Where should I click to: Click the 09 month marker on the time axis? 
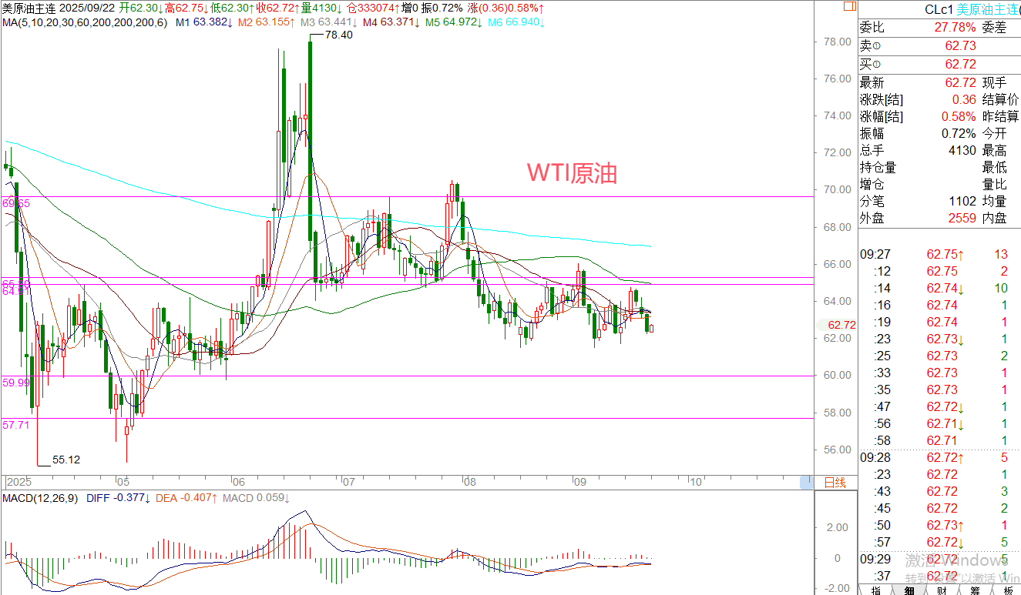click(580, 483)
